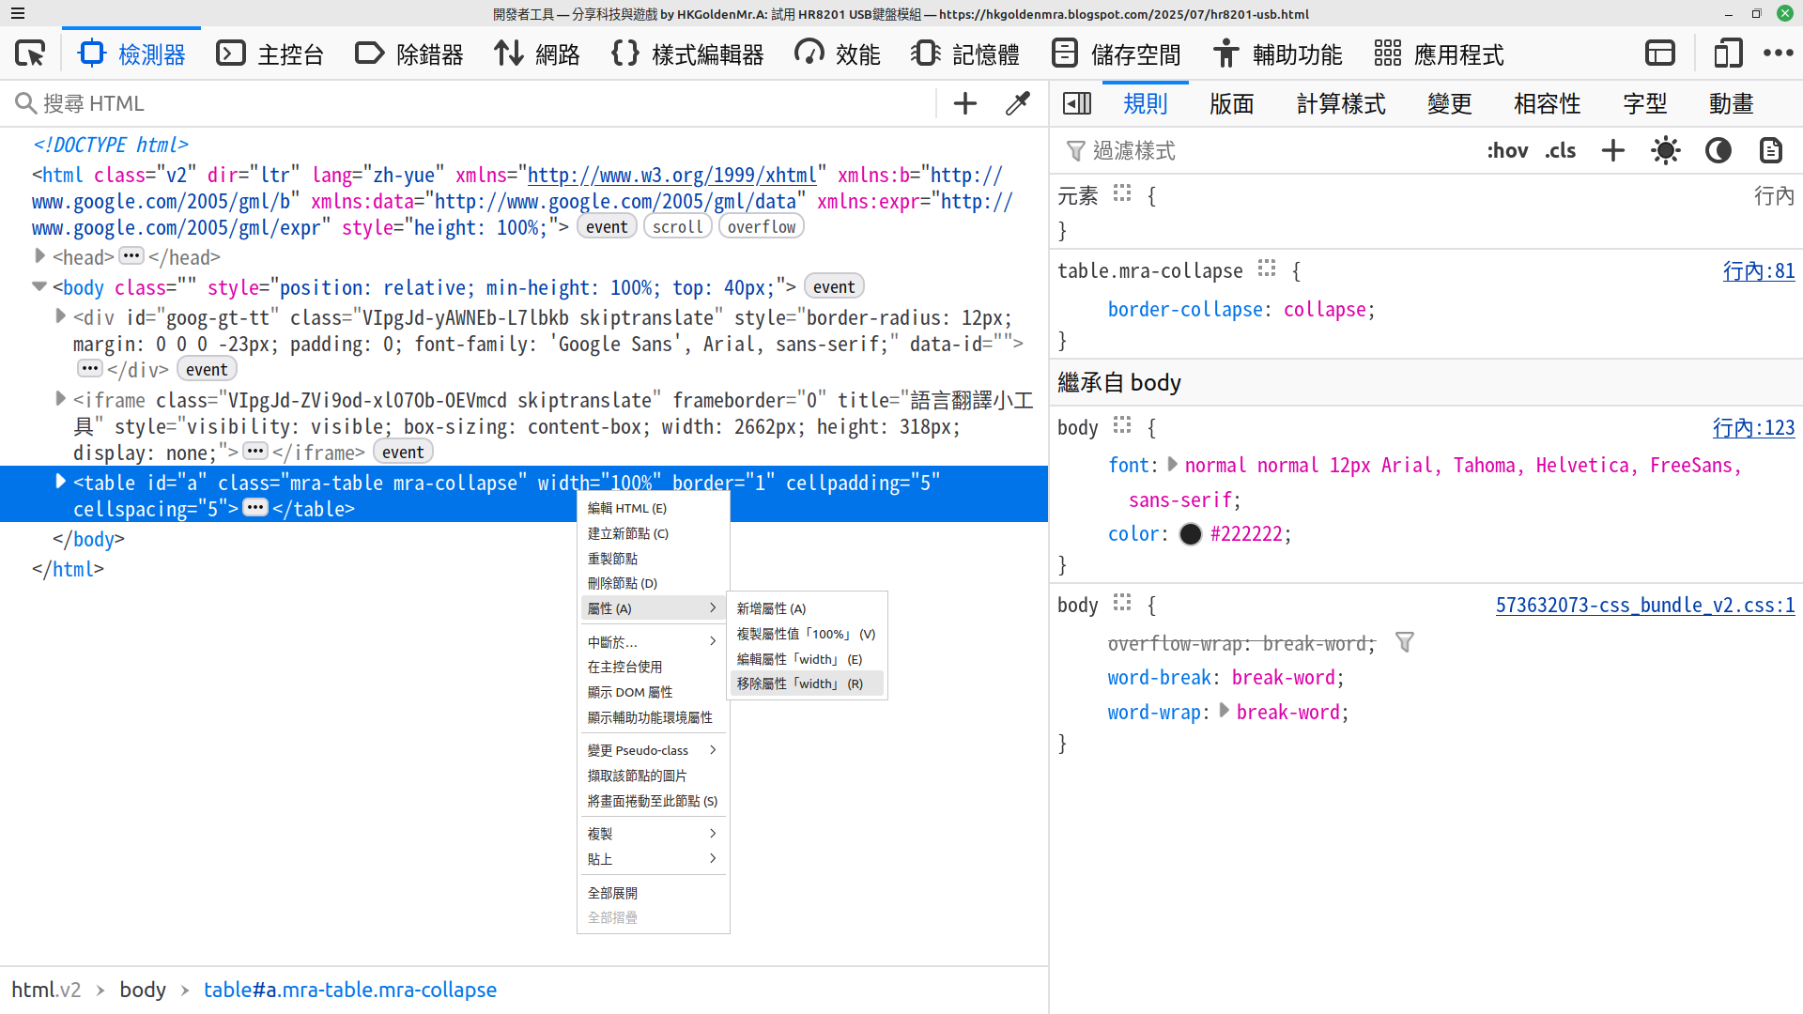
Task: Select the 字型 fonts sidebar tab
Action: tap(1645, 103)
